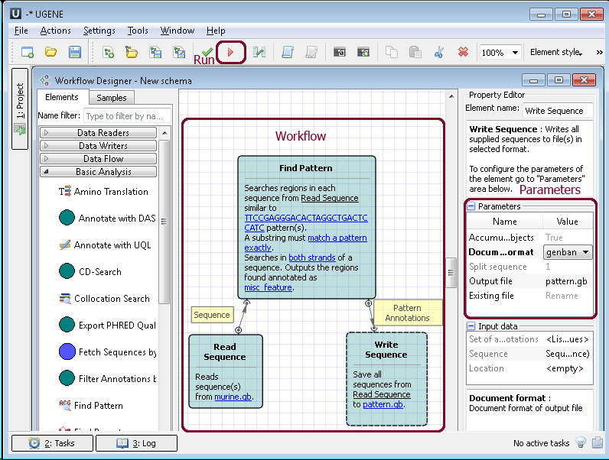The image size is (609, 460).
Task: Open the 3: Log panel
Action: point(136,443)
